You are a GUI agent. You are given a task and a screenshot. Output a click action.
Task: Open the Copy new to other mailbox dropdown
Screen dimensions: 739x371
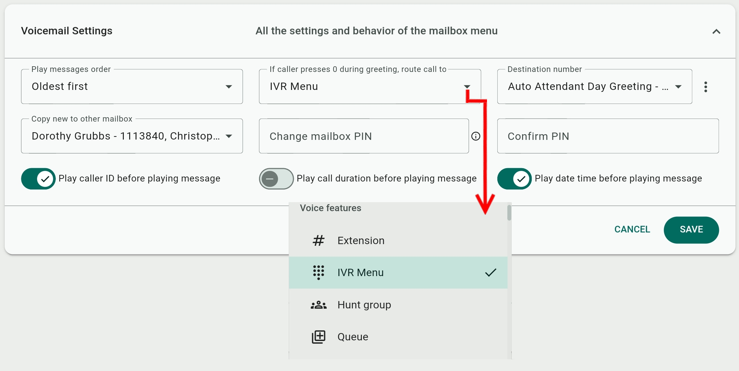tap(132, 136)
